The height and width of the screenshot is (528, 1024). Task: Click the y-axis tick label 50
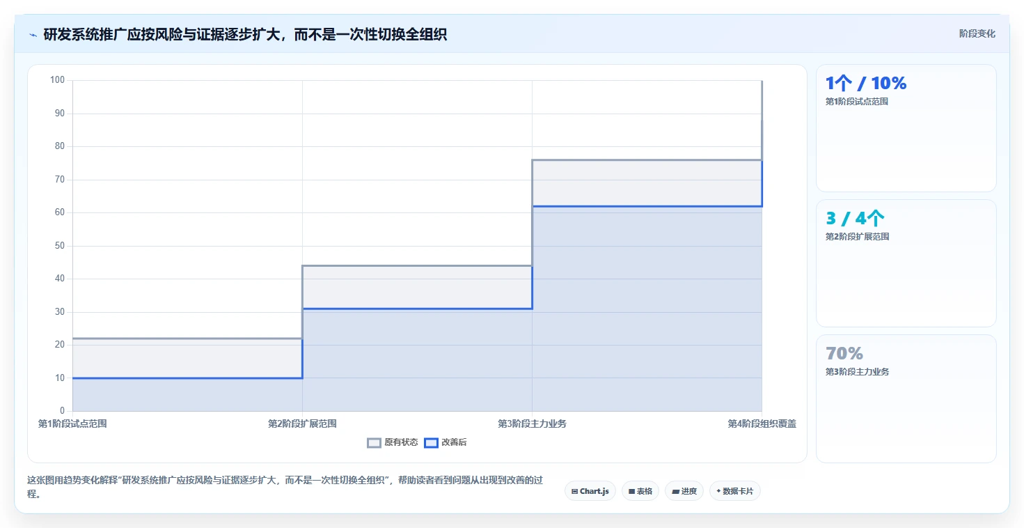tap(59, 245)
